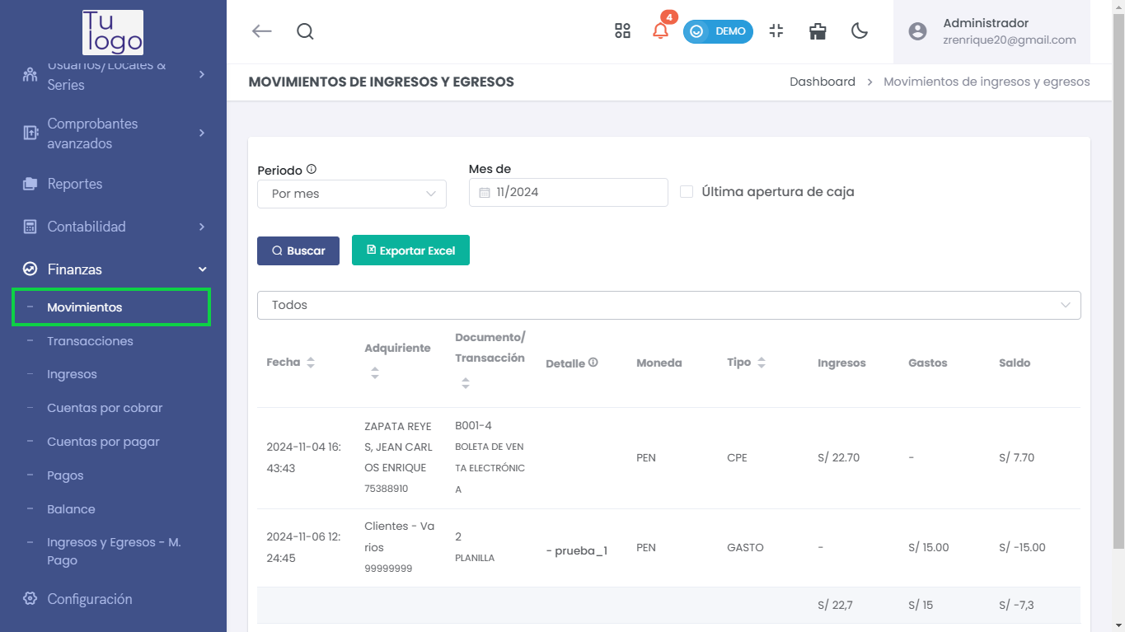Open the 'Todos' filter dropdown
The height and width of the screenshot is (632, 1125).
(668, 305)
